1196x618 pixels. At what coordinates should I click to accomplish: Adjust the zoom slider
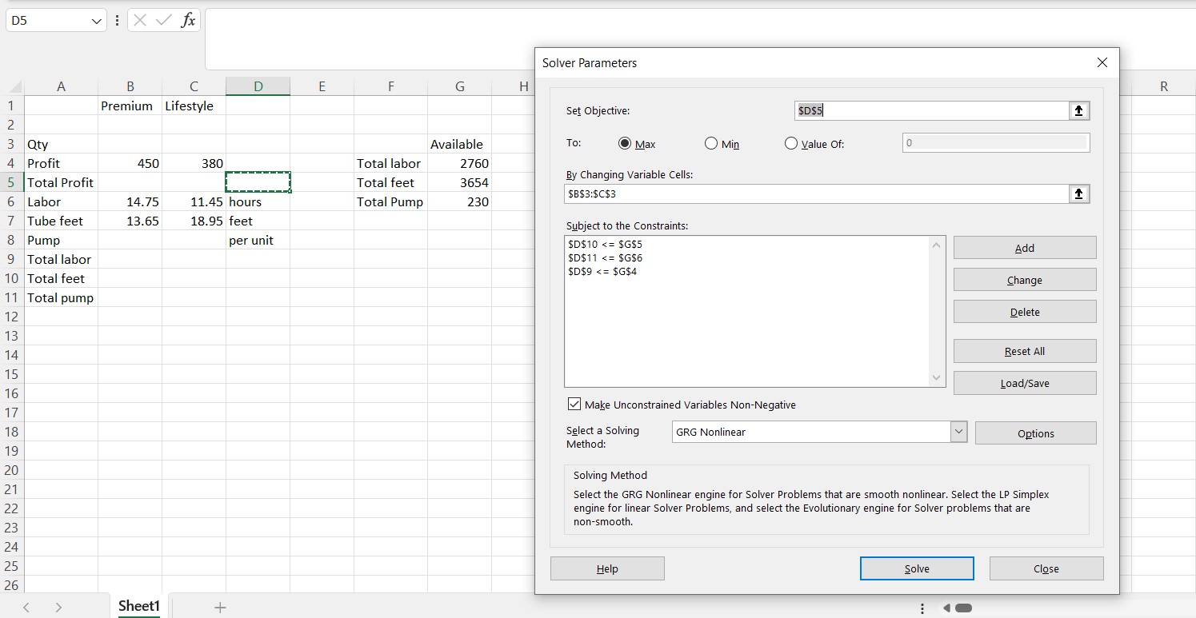pyautogui.click(x=964, y=608)
